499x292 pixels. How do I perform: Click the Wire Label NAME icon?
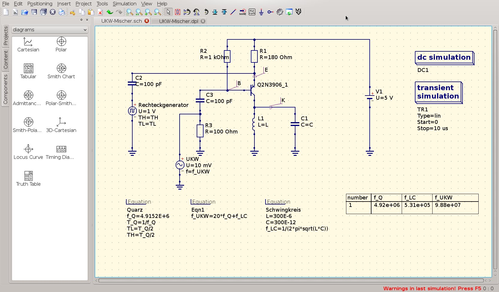[x=242, y=12]
